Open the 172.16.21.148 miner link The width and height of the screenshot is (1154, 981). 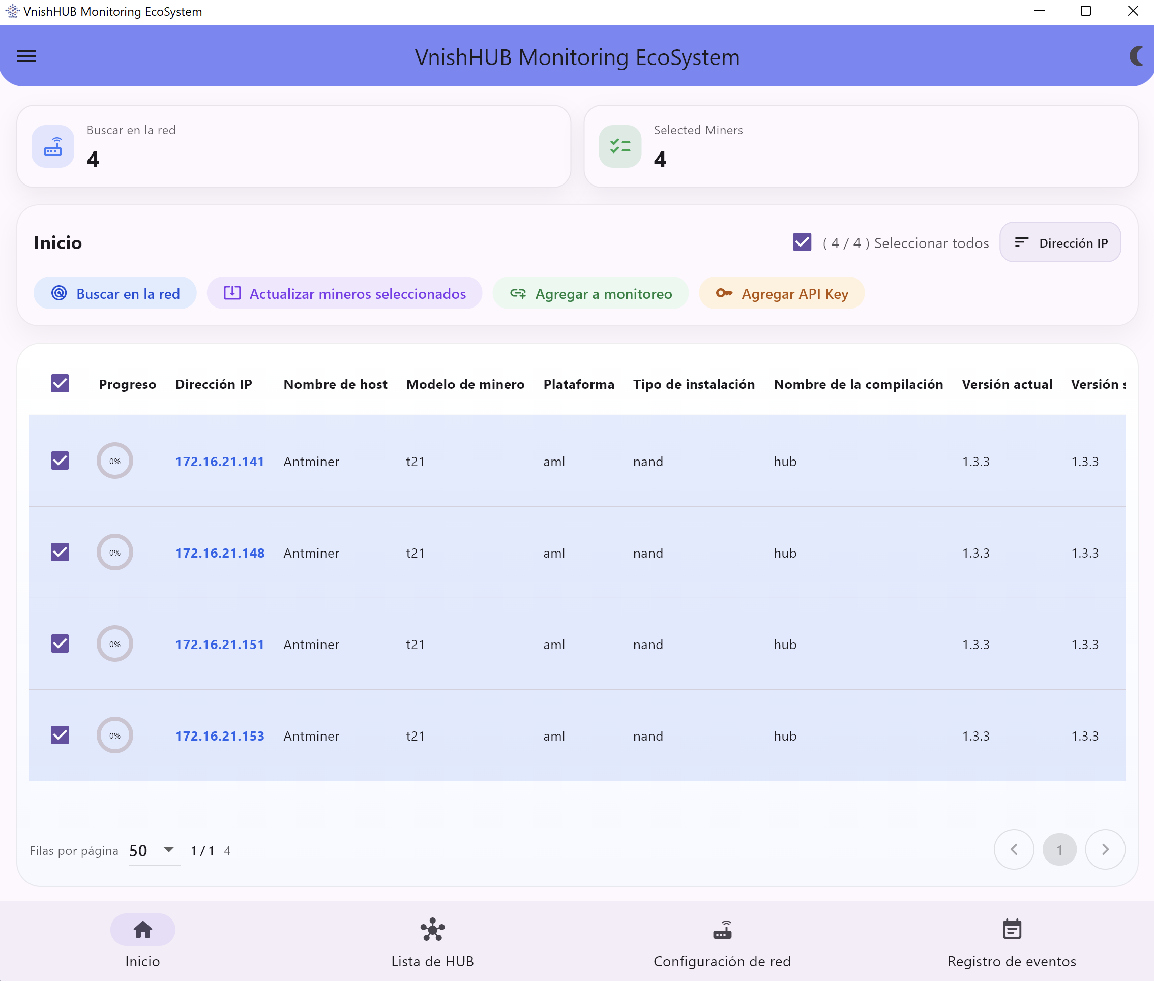coord(220,553)
